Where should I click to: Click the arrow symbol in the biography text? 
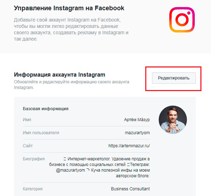pyautogui.click(x=88, y=170)
